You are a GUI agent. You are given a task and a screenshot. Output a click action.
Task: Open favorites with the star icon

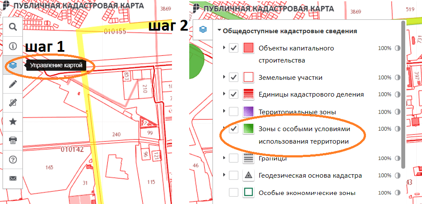[13, 122]
